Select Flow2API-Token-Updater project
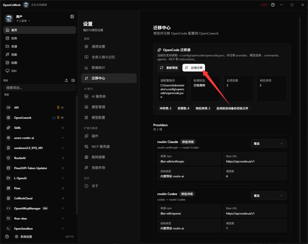 pos(39,168)
